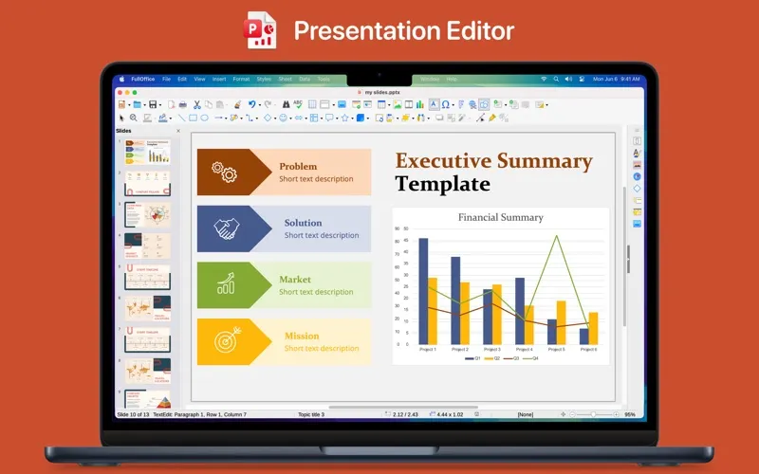Insert a special character with the Omega icon
759x474 pixels.
coord(445,104)
